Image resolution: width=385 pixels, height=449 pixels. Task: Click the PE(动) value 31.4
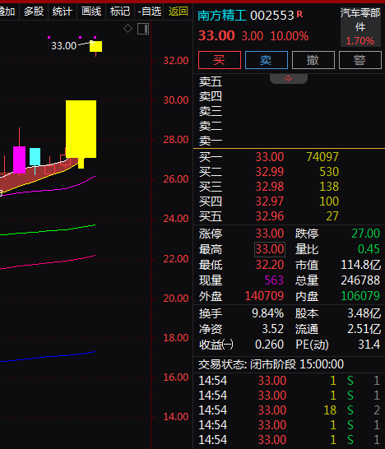[369, 345]
